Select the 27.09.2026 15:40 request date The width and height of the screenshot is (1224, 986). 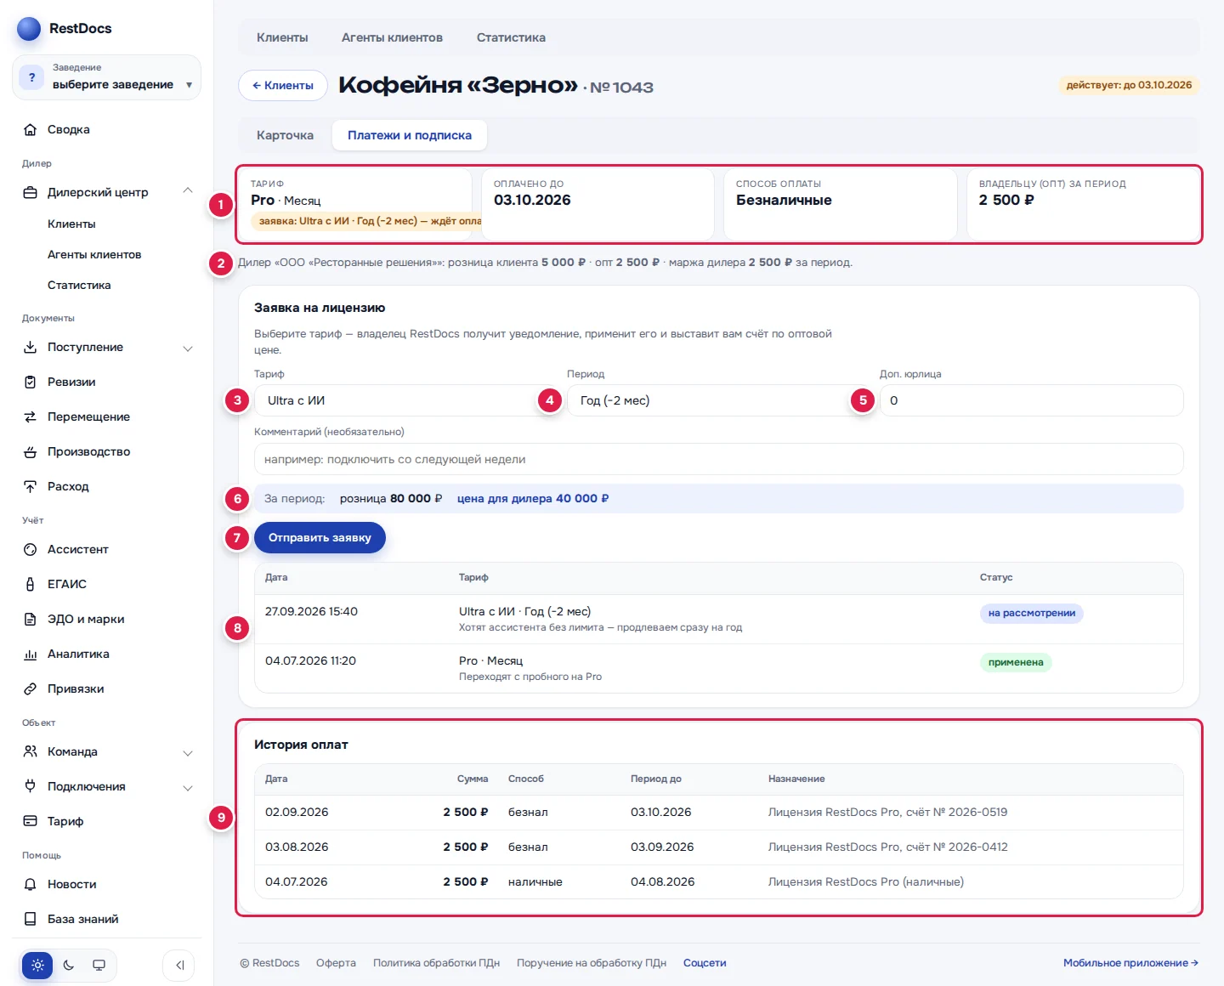311,612
